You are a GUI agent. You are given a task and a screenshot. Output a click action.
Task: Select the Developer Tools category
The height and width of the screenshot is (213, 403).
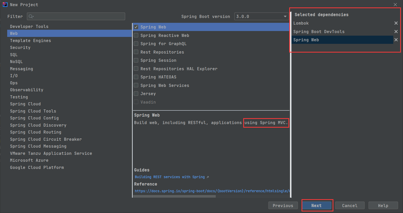[69, 26]
